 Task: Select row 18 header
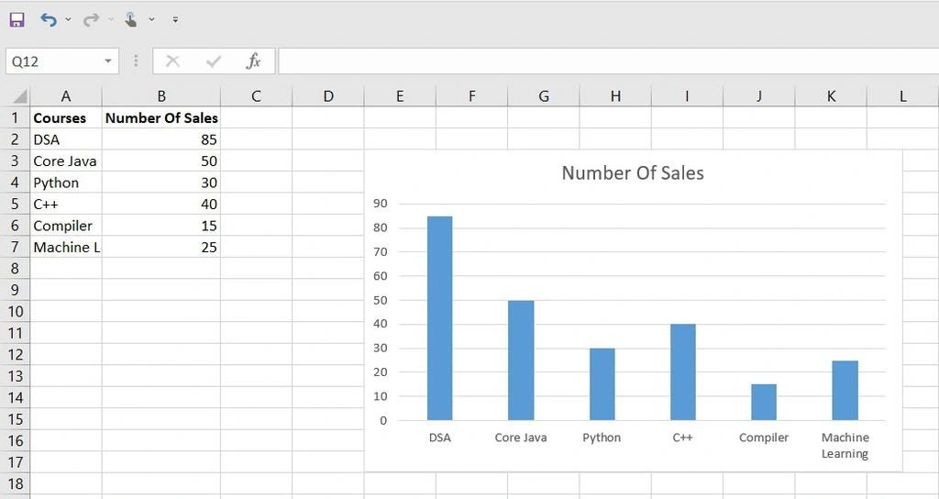tap(15, 484)
